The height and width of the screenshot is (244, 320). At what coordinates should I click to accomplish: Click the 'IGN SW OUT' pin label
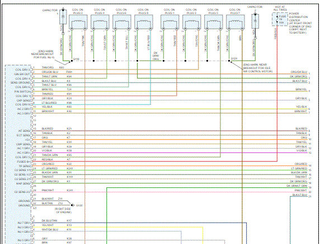click(22, 74)
